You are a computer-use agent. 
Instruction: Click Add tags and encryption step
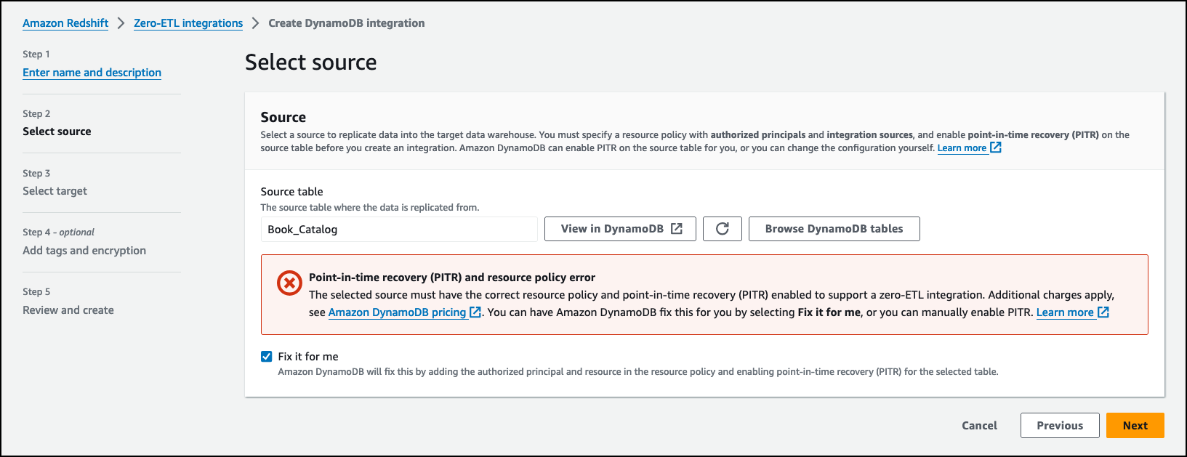(84, 251)
